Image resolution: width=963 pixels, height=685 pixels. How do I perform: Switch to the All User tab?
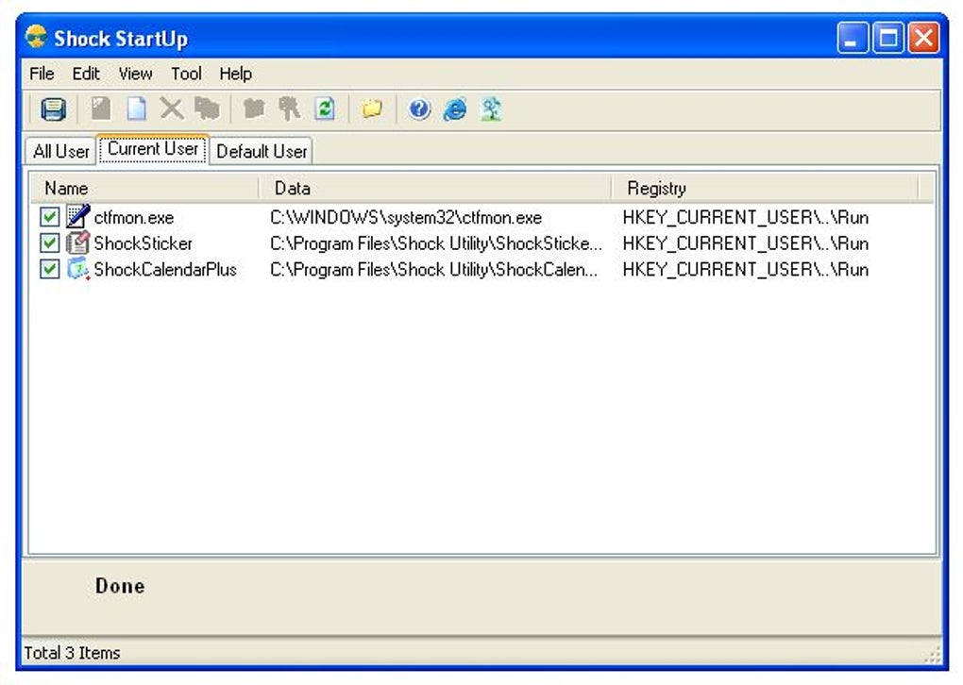pyautogui.click(x=60, y=151)
